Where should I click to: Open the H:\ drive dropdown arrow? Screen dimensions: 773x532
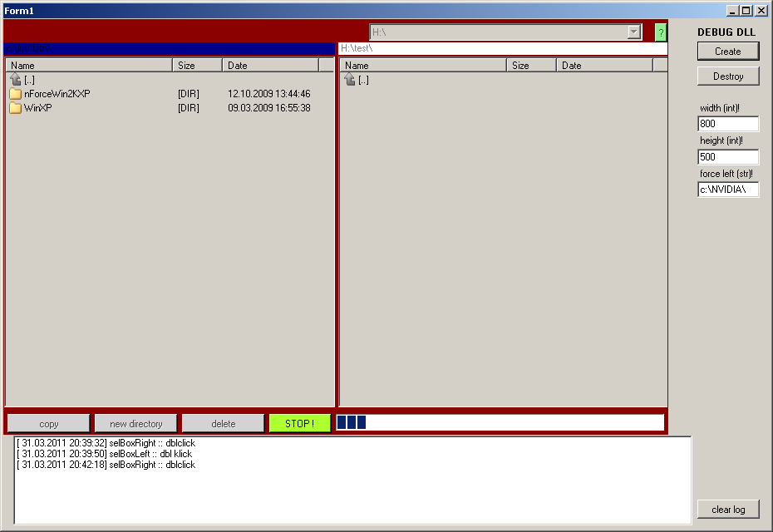(x=634, y=32)
